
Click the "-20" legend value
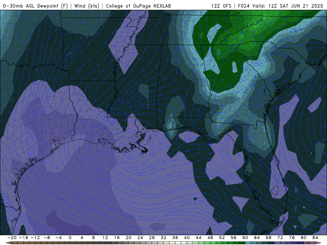(12, 238)
